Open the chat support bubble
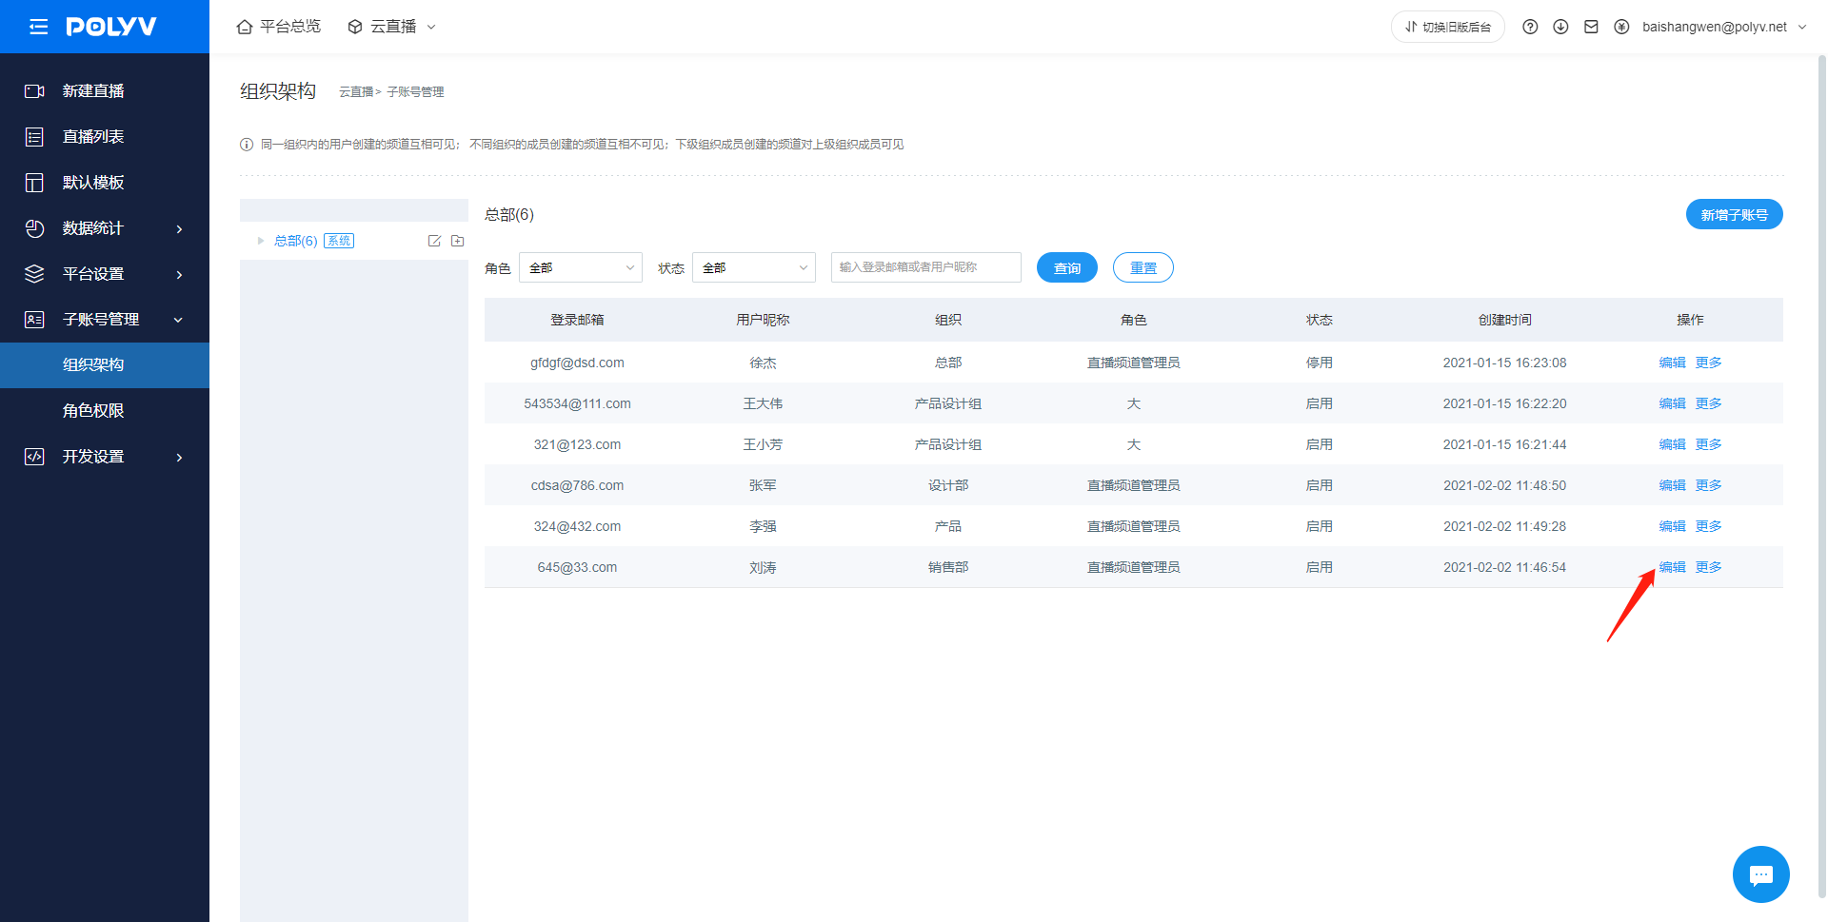 tap(1760, 874)
